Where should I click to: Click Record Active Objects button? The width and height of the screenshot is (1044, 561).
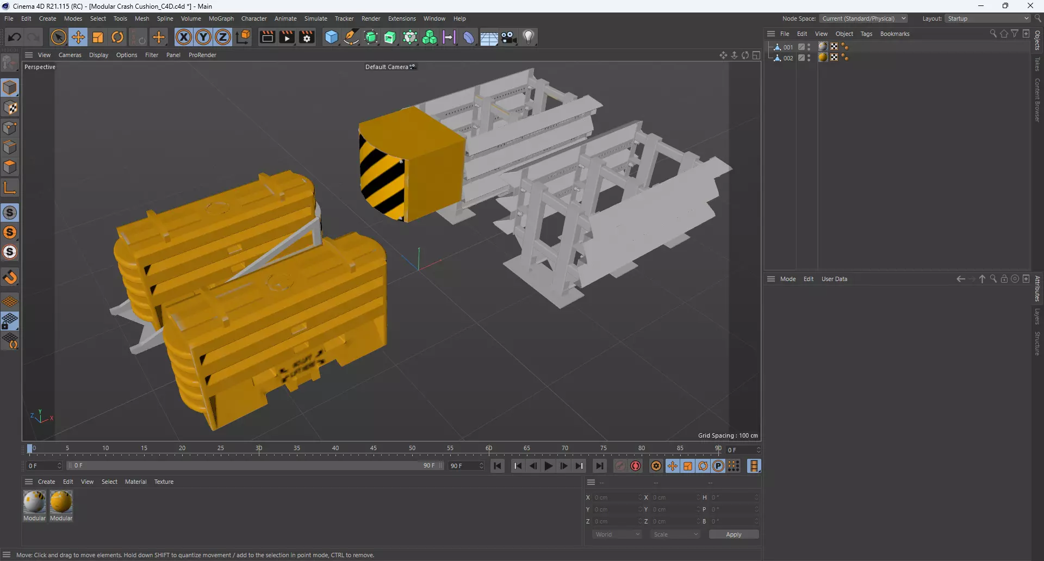(x=620, y=466)
